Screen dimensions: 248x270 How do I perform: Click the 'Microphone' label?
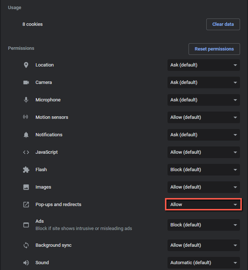(48, 100)
